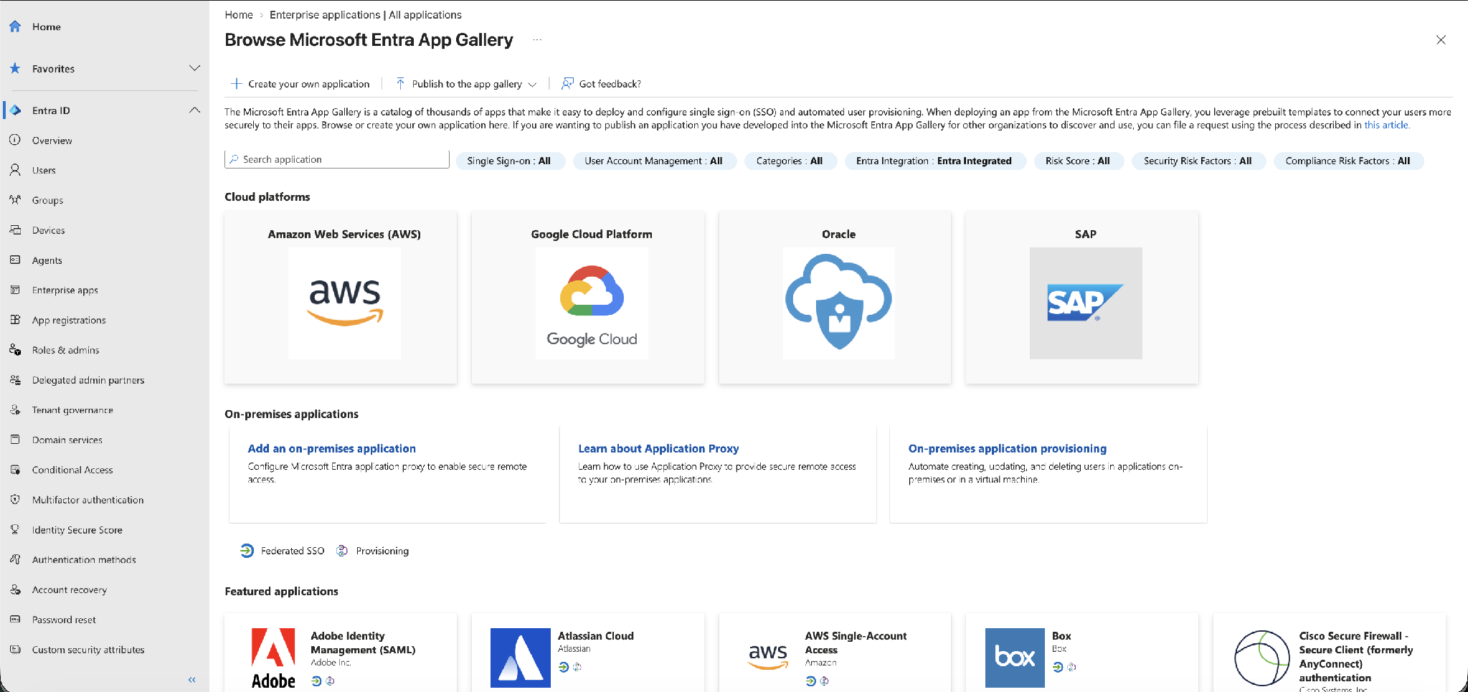Viewport: 1468px width, 692px height.
Task: Open Add an on-premises application link
Action: tap(332, 448)
